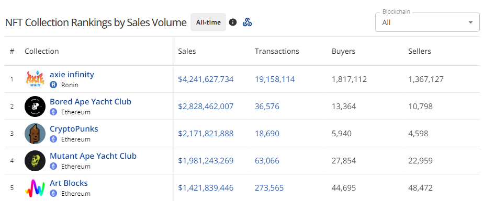Click buyers value 27,854
484x201 pixels.
(x=344, y=161)
